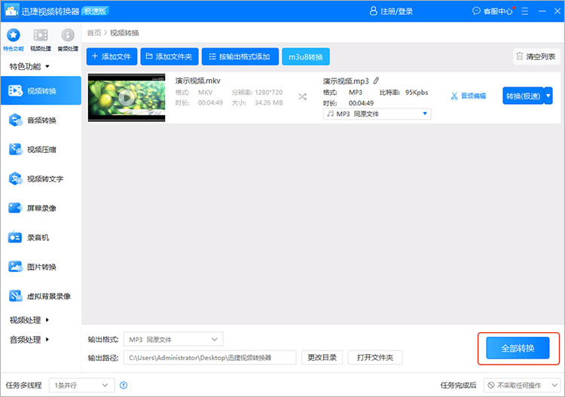Minimize the window

click(542, 11)
